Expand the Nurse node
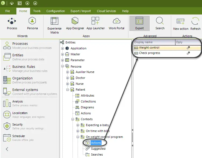This screenshot has width=202, height=158. pyautogui.click(x=67, y=84)
